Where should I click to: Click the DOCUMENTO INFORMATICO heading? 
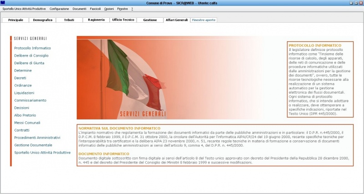pyautogui.click(x=104, y=154)
